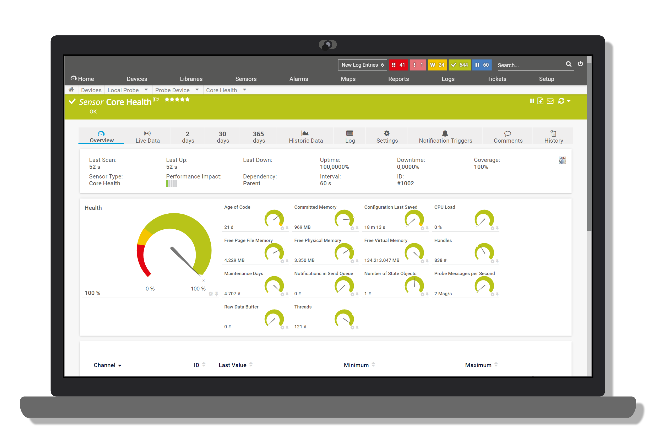Image resolution: width=656 pixels, height=437 pixels.
Task: Pin the CPU Load gauge
Action: point(497,228)
